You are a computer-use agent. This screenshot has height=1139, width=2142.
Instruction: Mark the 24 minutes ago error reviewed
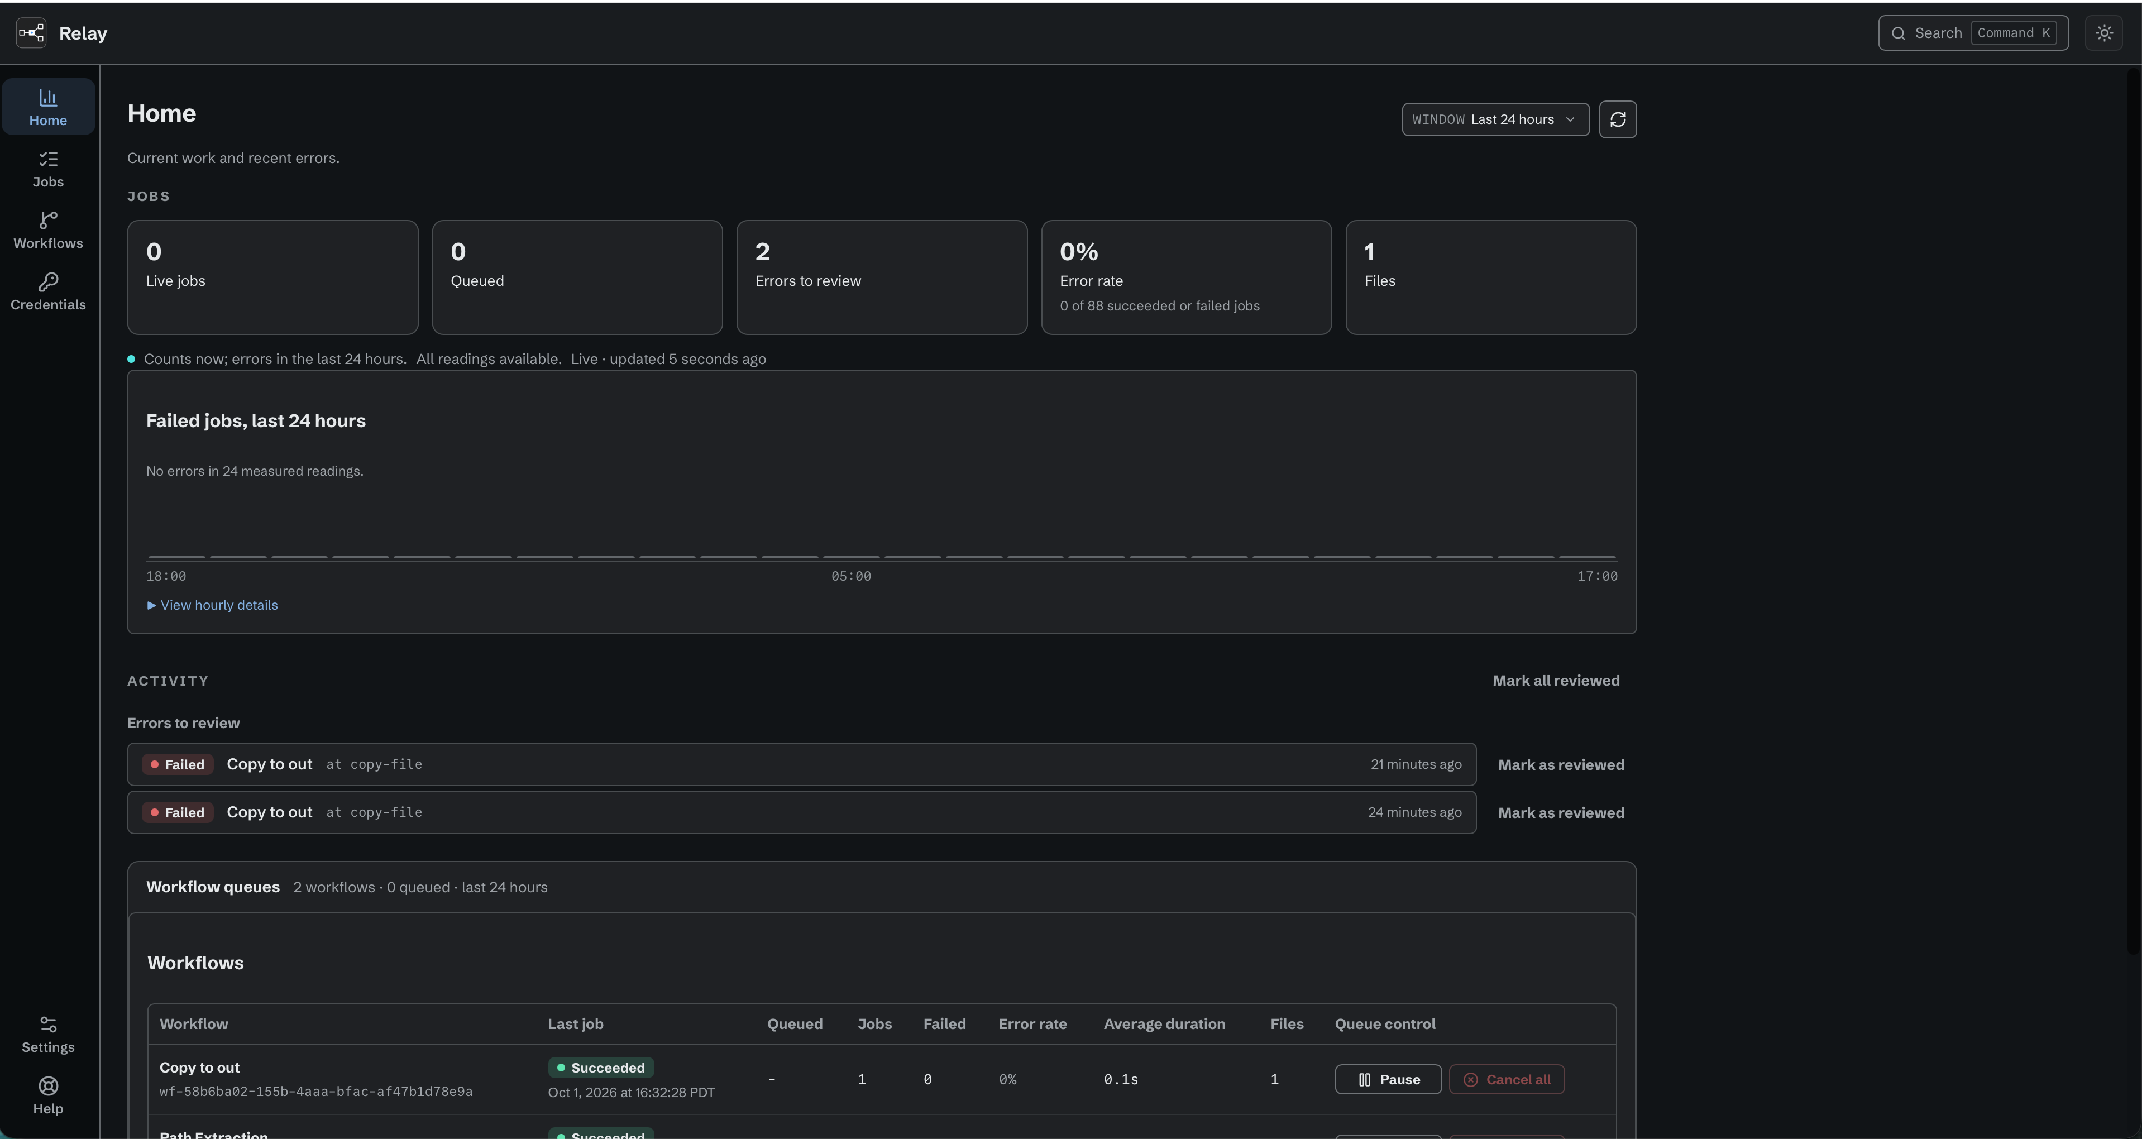click(x=1561, y=813)
